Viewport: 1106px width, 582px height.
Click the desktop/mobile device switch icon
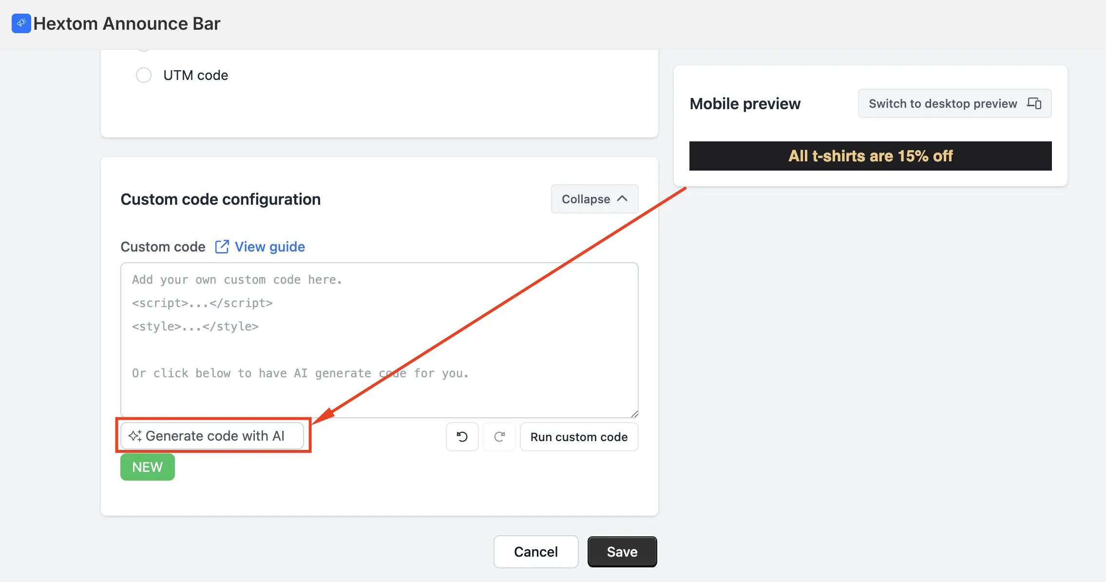click(x=1034, y=103)
